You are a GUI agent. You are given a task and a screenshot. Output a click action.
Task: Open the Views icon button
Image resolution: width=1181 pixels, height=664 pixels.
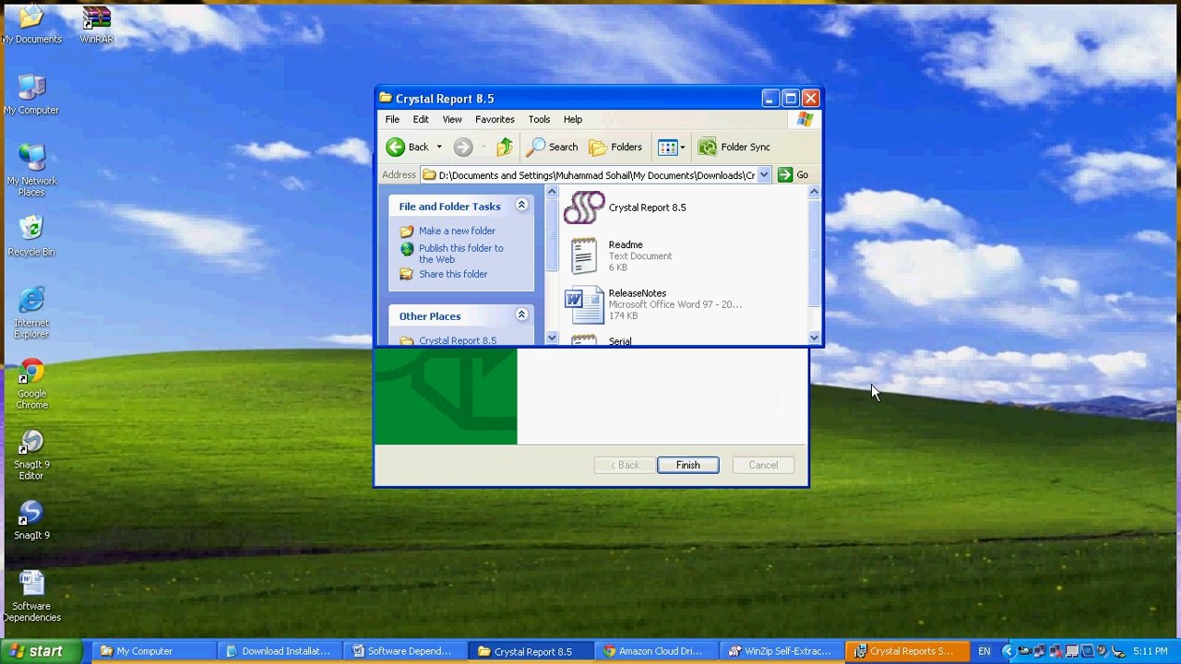[667, 147]
